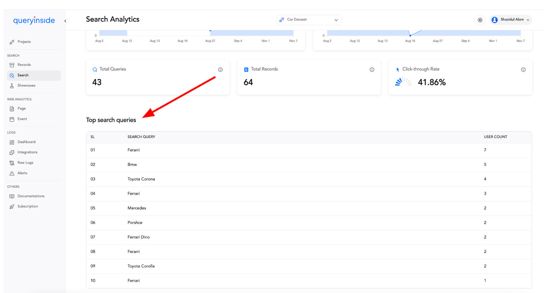Click the Search magnifier icon in sidebar

(x=12, y=75)
